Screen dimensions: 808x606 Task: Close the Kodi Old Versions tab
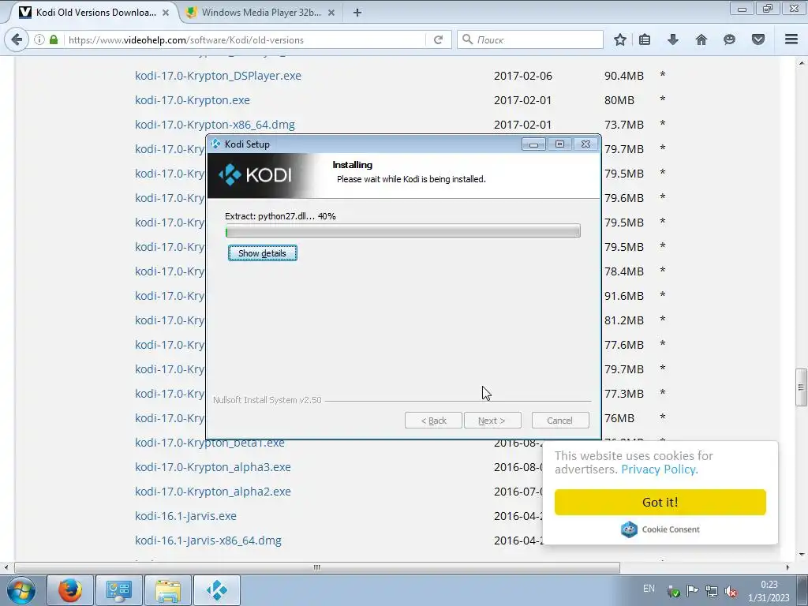166,13
